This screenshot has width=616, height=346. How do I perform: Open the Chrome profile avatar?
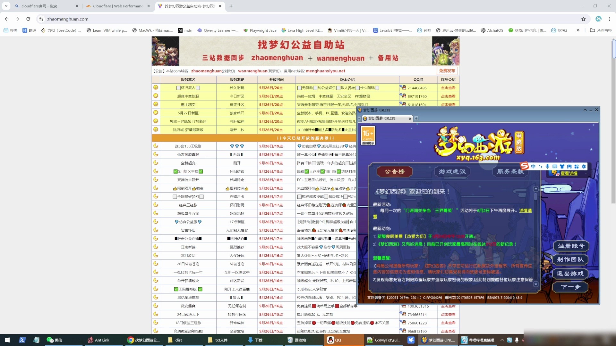(x=598, y=19)
